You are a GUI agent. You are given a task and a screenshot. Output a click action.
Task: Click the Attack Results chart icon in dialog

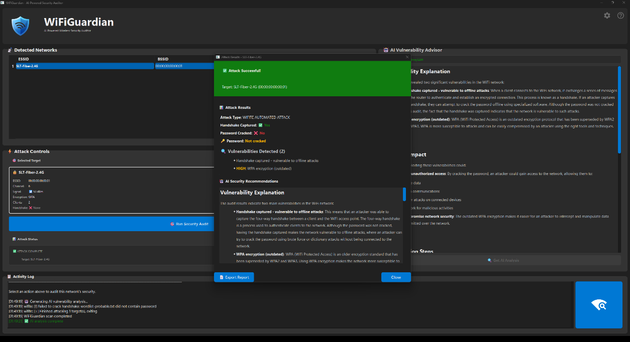coord(222,107)
